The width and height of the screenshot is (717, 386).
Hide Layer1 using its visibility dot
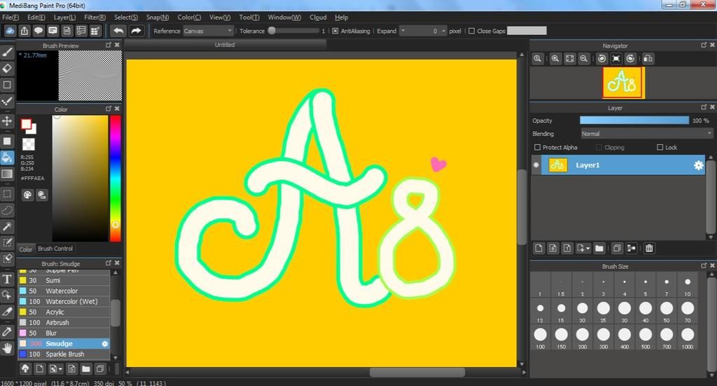pyautogui.click(x=537, y=165)
